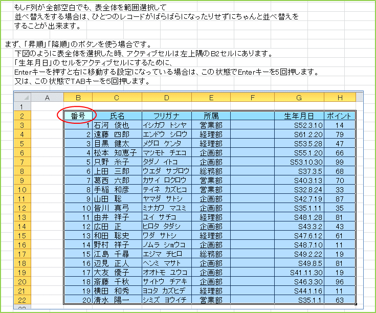Image resolution: width=376 pixels, height=313 pixels.
Task: Click birthdate cell S52.3.10
Action: pos(299,125)
